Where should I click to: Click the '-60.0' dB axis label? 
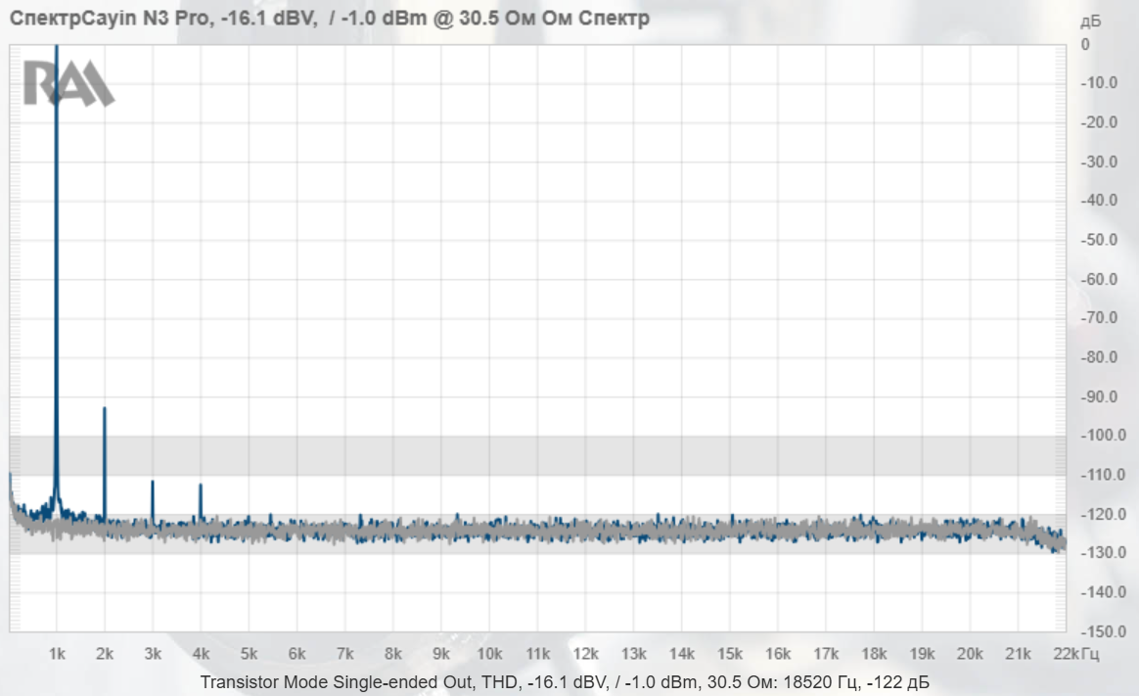pyautogui.click(x=1099, y=279)
